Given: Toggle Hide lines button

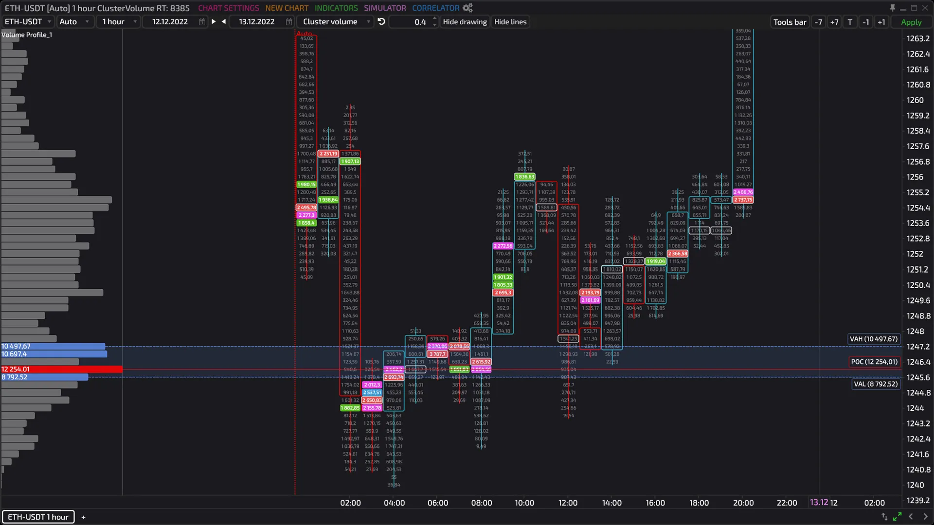Looking at the screenshot, I should click(510, 22).
